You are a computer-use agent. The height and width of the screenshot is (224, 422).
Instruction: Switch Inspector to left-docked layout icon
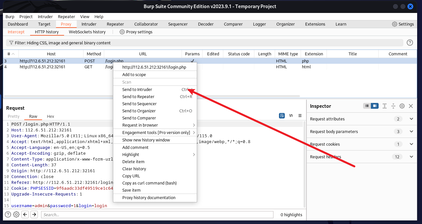[367, 106]
